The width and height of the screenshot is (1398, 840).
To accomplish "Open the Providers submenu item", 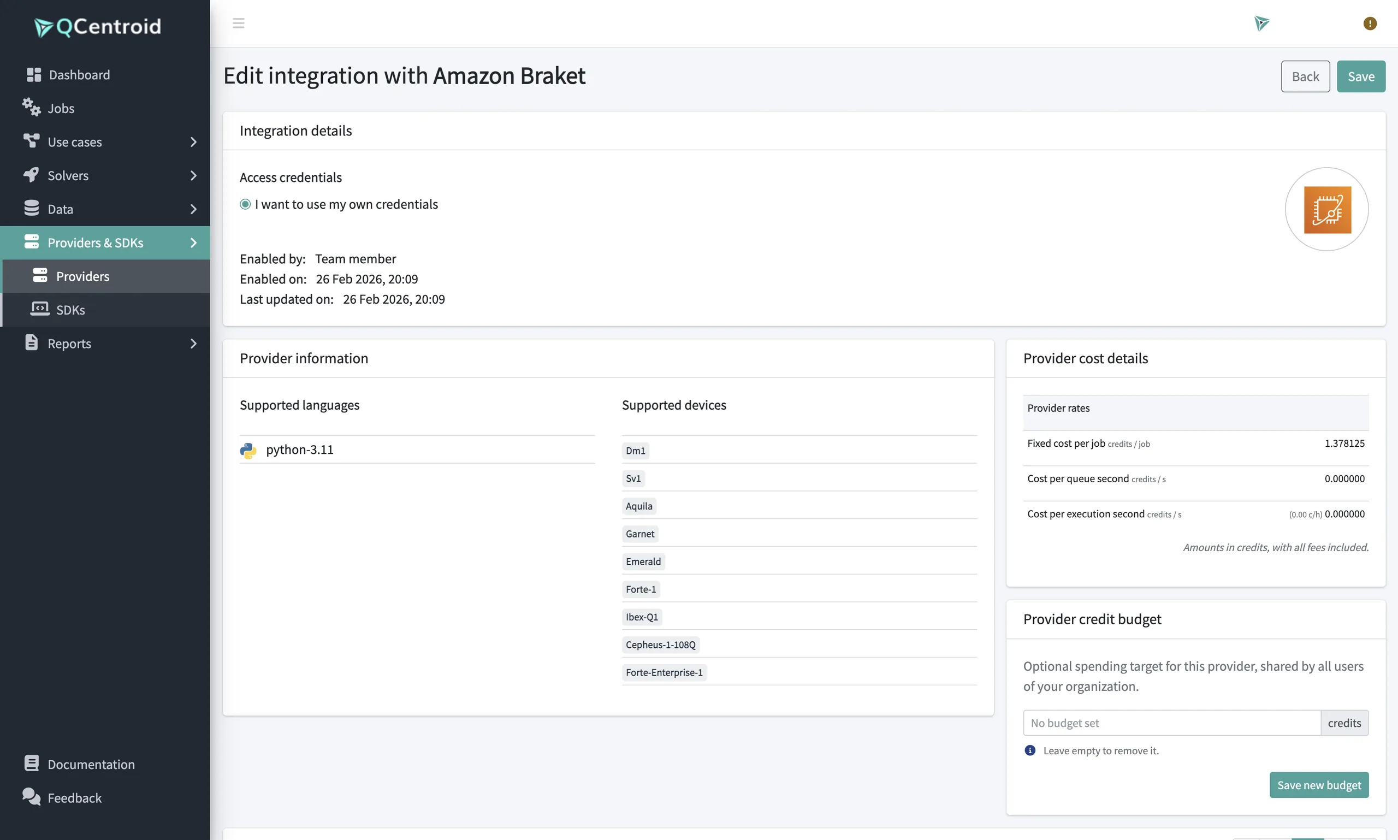I will coord(106,276).
